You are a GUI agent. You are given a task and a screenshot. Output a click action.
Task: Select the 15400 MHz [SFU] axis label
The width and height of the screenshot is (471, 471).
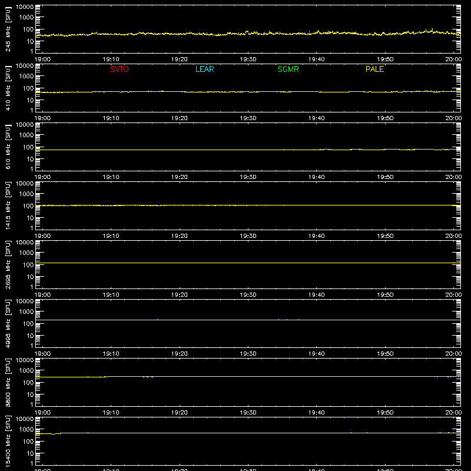click(8, 441)
